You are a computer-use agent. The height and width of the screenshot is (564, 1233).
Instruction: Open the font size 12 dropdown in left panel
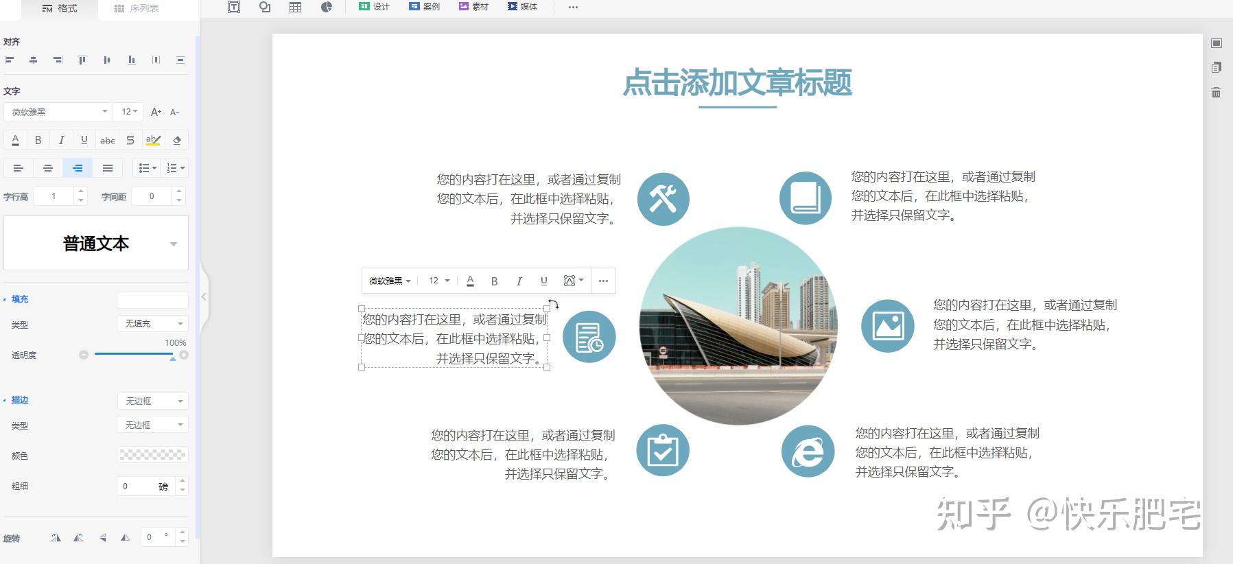point(129,112)
